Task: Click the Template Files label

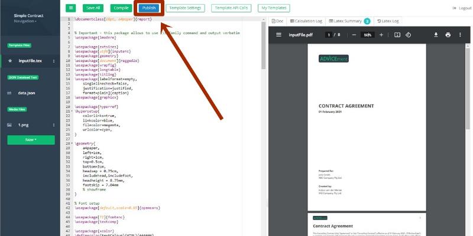Action: pyautogui.click(x=20, y=45)
